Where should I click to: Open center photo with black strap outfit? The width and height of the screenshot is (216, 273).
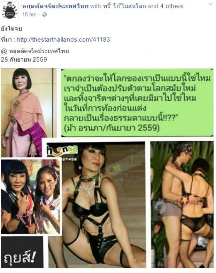click(97, 204)
